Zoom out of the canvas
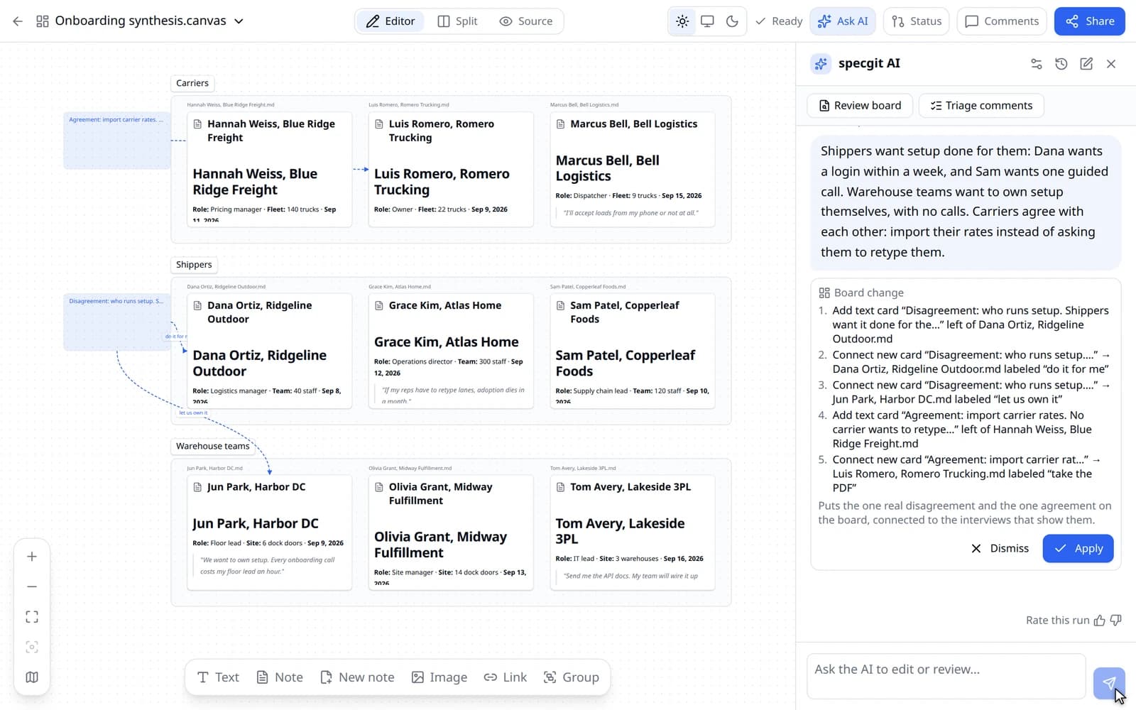The width and height of the screenshot is (1136, 710). pyautogui.click(x=32, y=586)
